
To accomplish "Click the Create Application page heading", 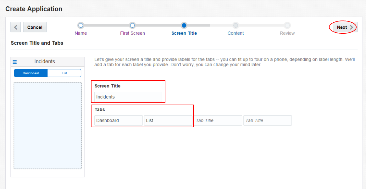I will click(x=34, y=9).
